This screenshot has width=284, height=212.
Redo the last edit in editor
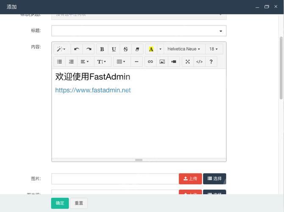click(x=89, y=49)
